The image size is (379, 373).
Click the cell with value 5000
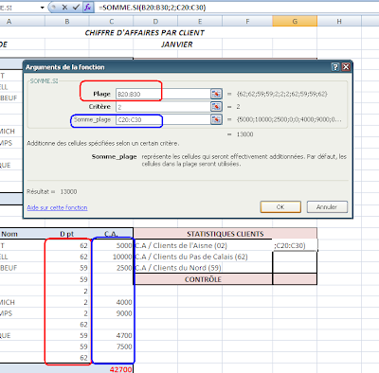112,245
